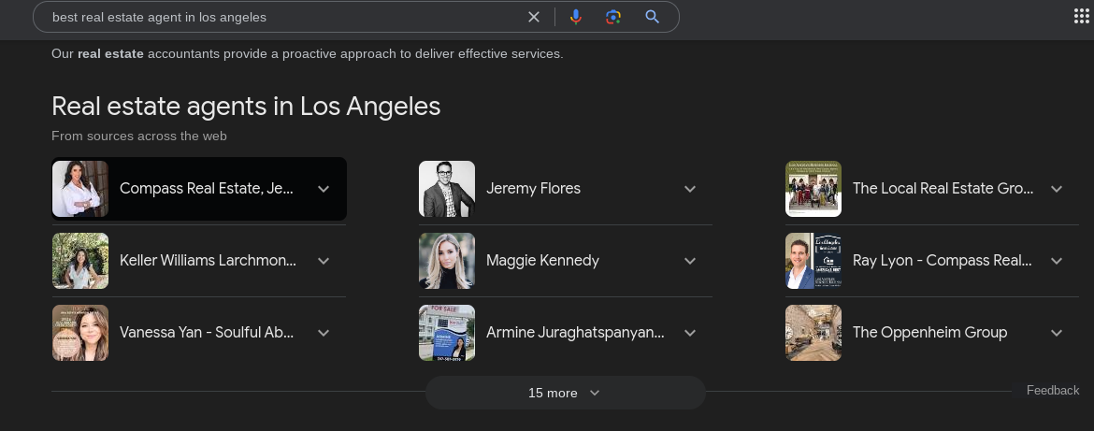Open Maggie Kennedy portrait thumbnail
Image resolution: width=1094 pixels, height=431 pixels.
[447, 261]
